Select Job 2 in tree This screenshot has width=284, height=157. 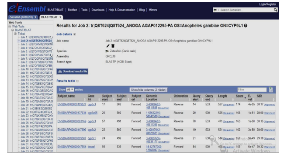[37, 41]
